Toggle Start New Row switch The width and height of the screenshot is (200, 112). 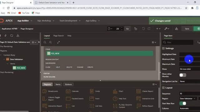click(183, 104)
